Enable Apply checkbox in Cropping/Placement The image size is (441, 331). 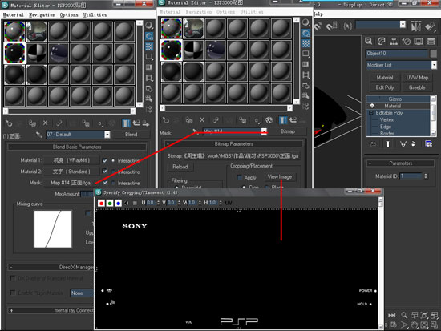(240, 177)
